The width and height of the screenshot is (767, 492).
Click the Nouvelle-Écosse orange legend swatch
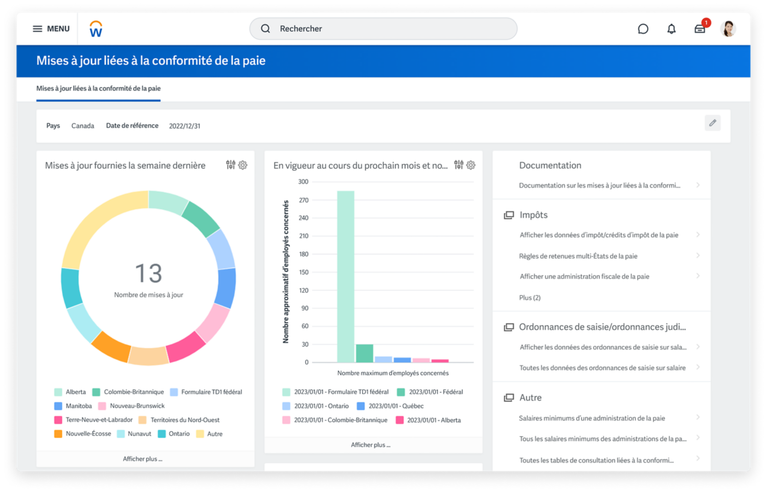pos(58,434)
